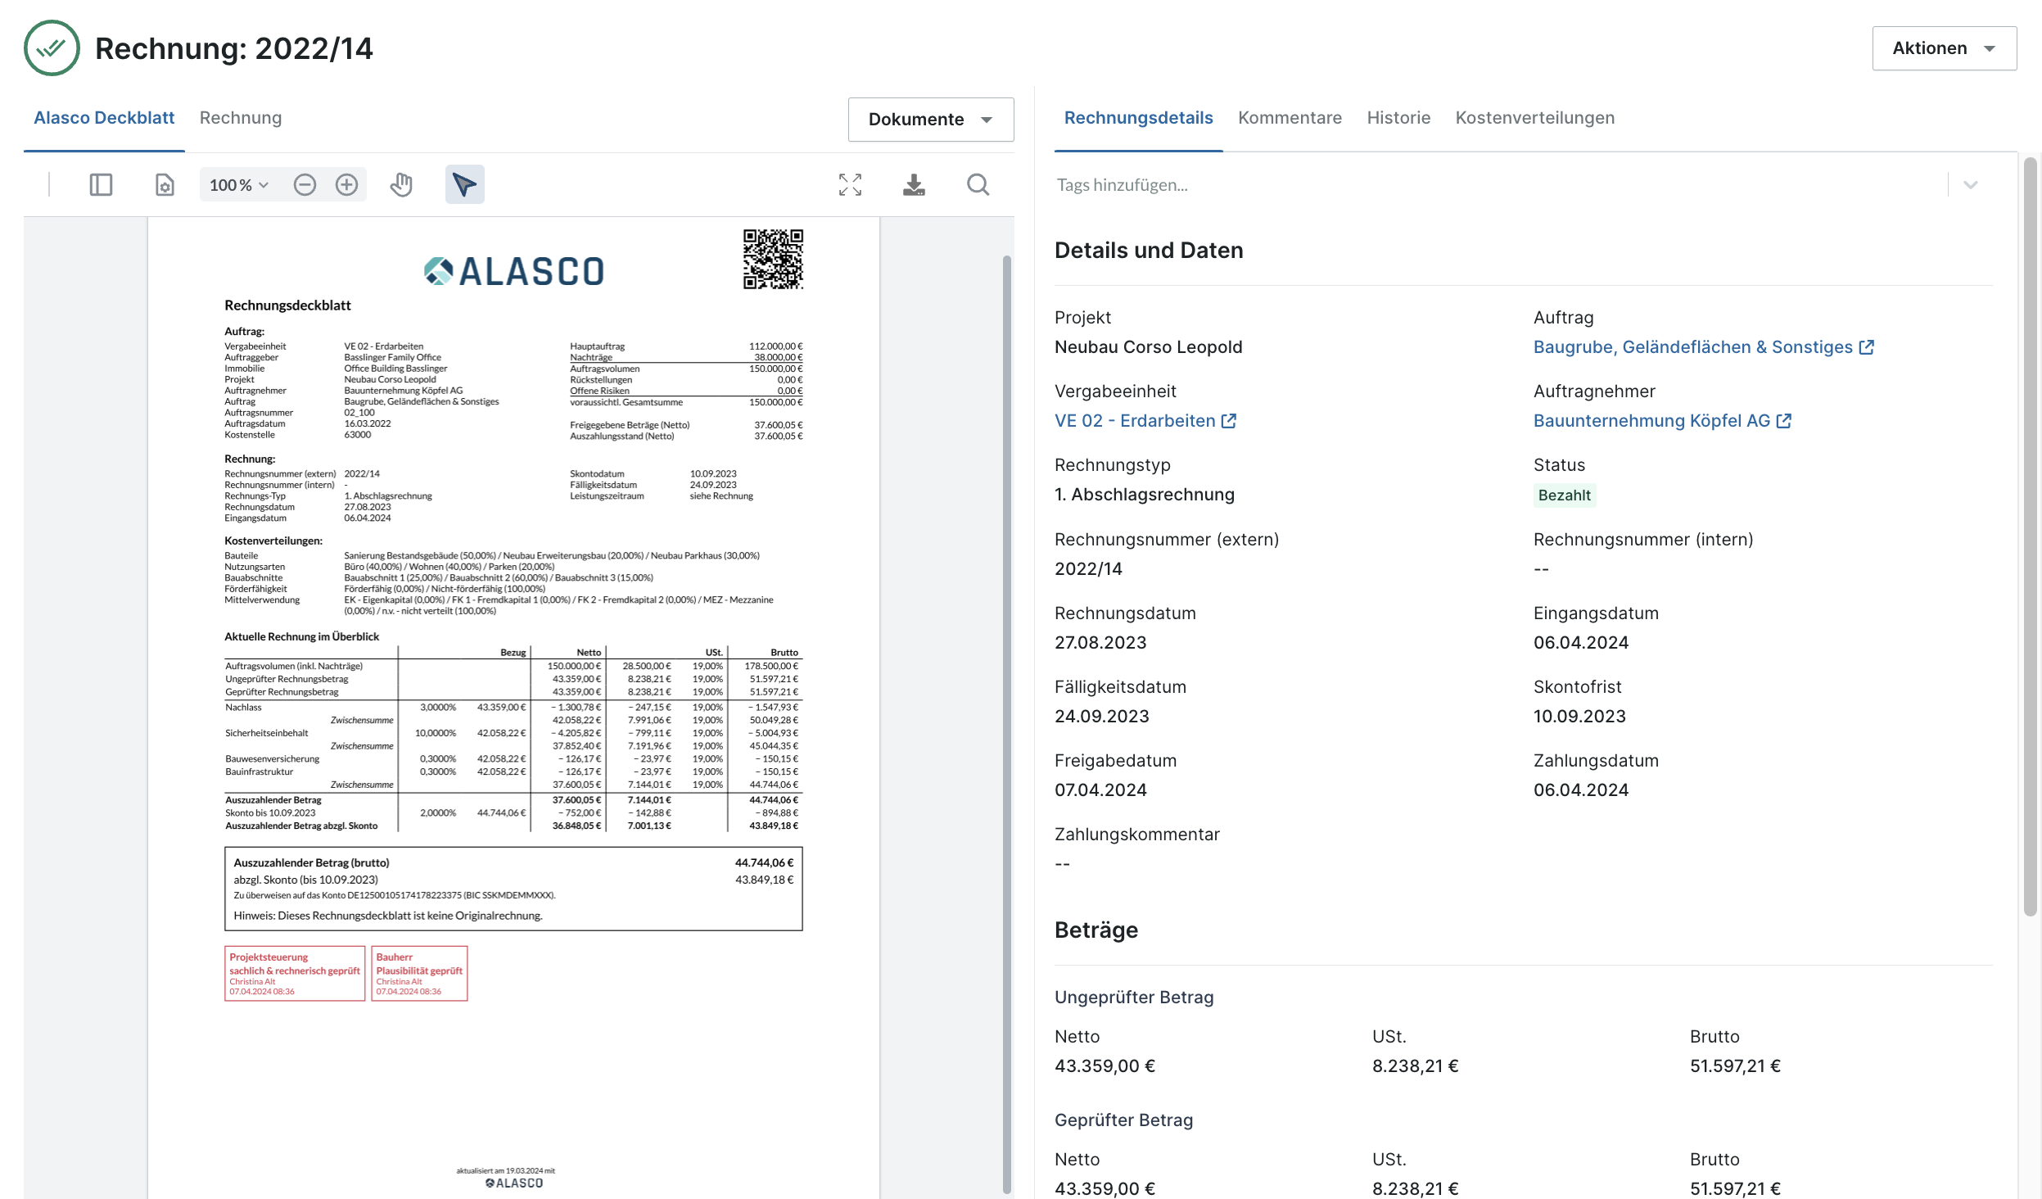Click the Geprüfter Betrag label

click(x=1123, y=1120)
